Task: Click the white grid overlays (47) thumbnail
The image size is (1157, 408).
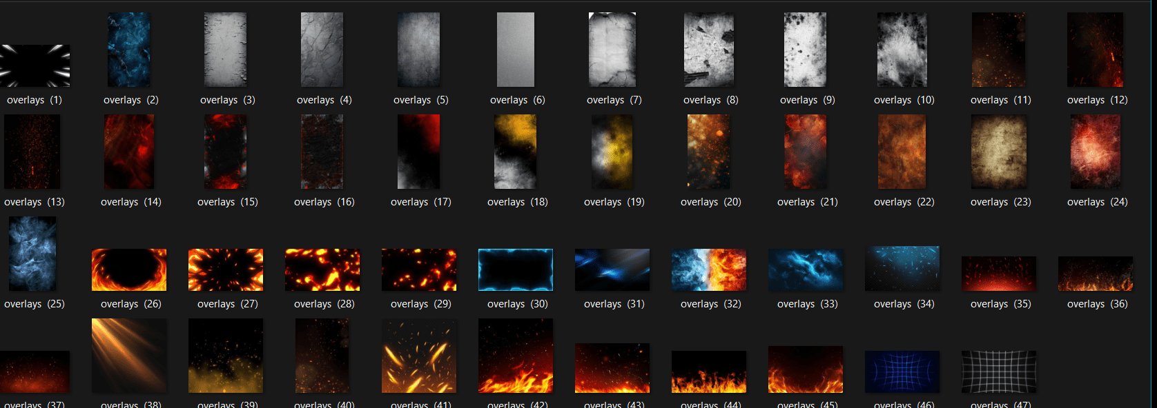Action: [999, 371]
